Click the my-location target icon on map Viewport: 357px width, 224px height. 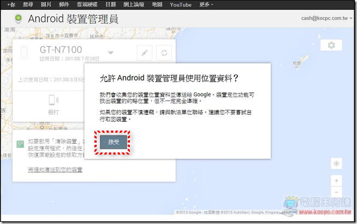(x=337, y=164)
